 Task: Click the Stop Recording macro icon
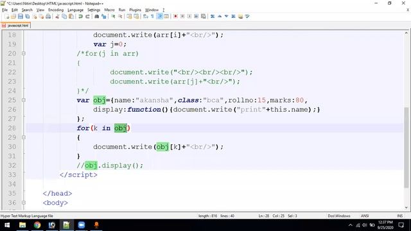[x=182, y=17]
